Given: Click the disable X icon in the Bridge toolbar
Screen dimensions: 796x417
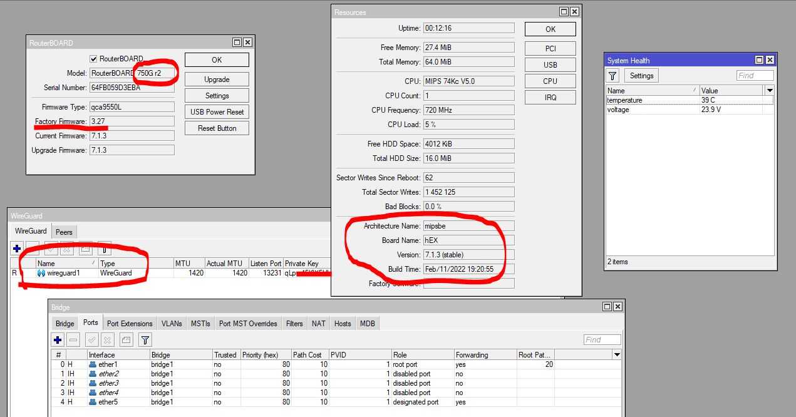Looking at the screenshot, I should 108,340.
